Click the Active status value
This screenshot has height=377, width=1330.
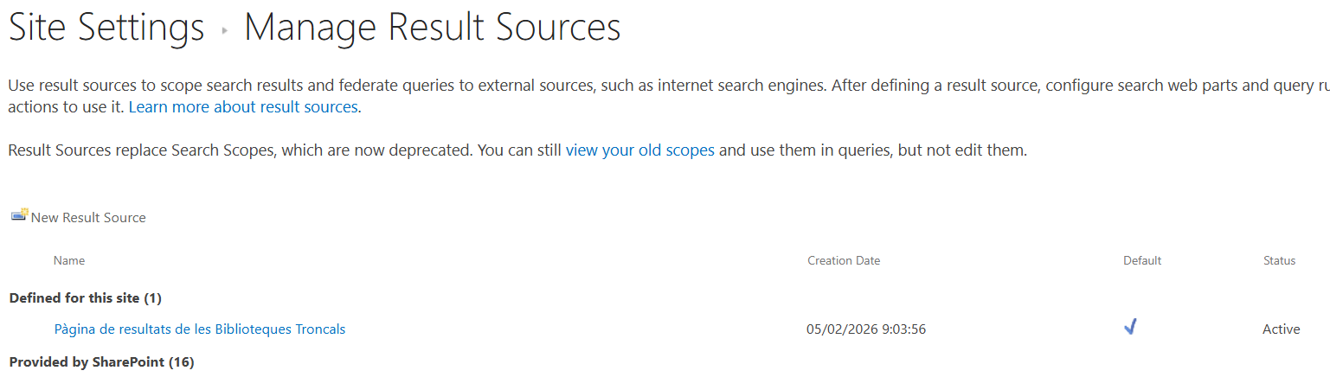coord(1281,329)
